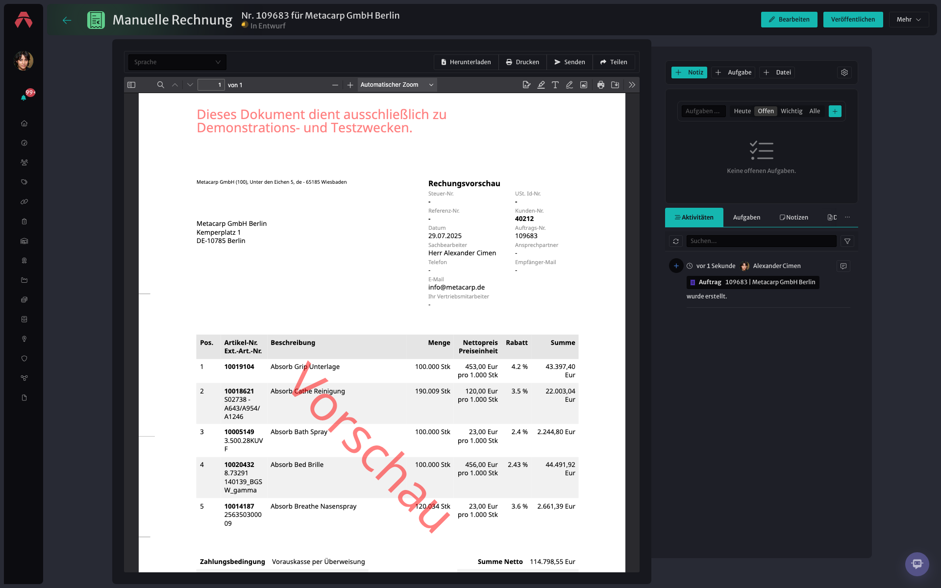Screen dimensions: 941x588
Task: Open the shield icon in the sidebar
Action: pyautogui.click(x=24, y=359)
